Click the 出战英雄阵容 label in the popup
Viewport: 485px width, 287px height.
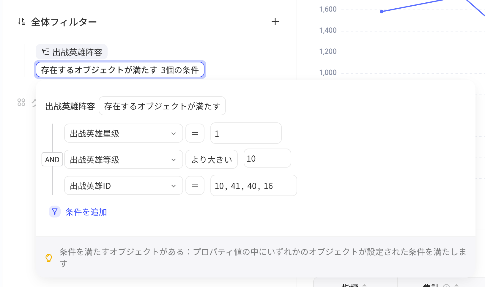click(x=70, y=106)
